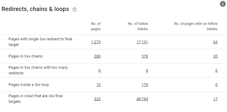Click the info icon in top corner
The width and height of the screenshot is (227, 112).
(223, 4)
